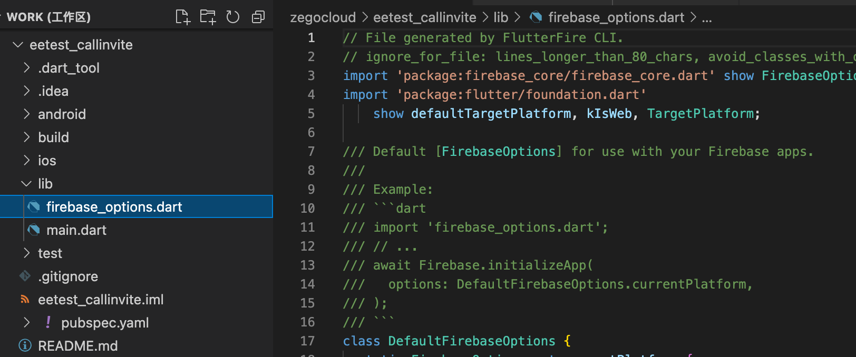The height and width of the screenshot is (357, 856).
Task: Click line number 17 in the gutter
Action: coord(307,341)
